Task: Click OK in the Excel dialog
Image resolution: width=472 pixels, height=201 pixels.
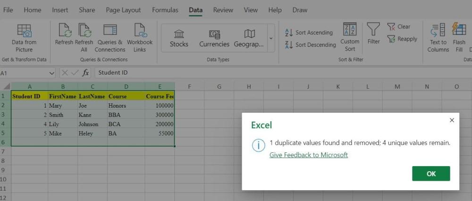Action: (x=431, y=174)
